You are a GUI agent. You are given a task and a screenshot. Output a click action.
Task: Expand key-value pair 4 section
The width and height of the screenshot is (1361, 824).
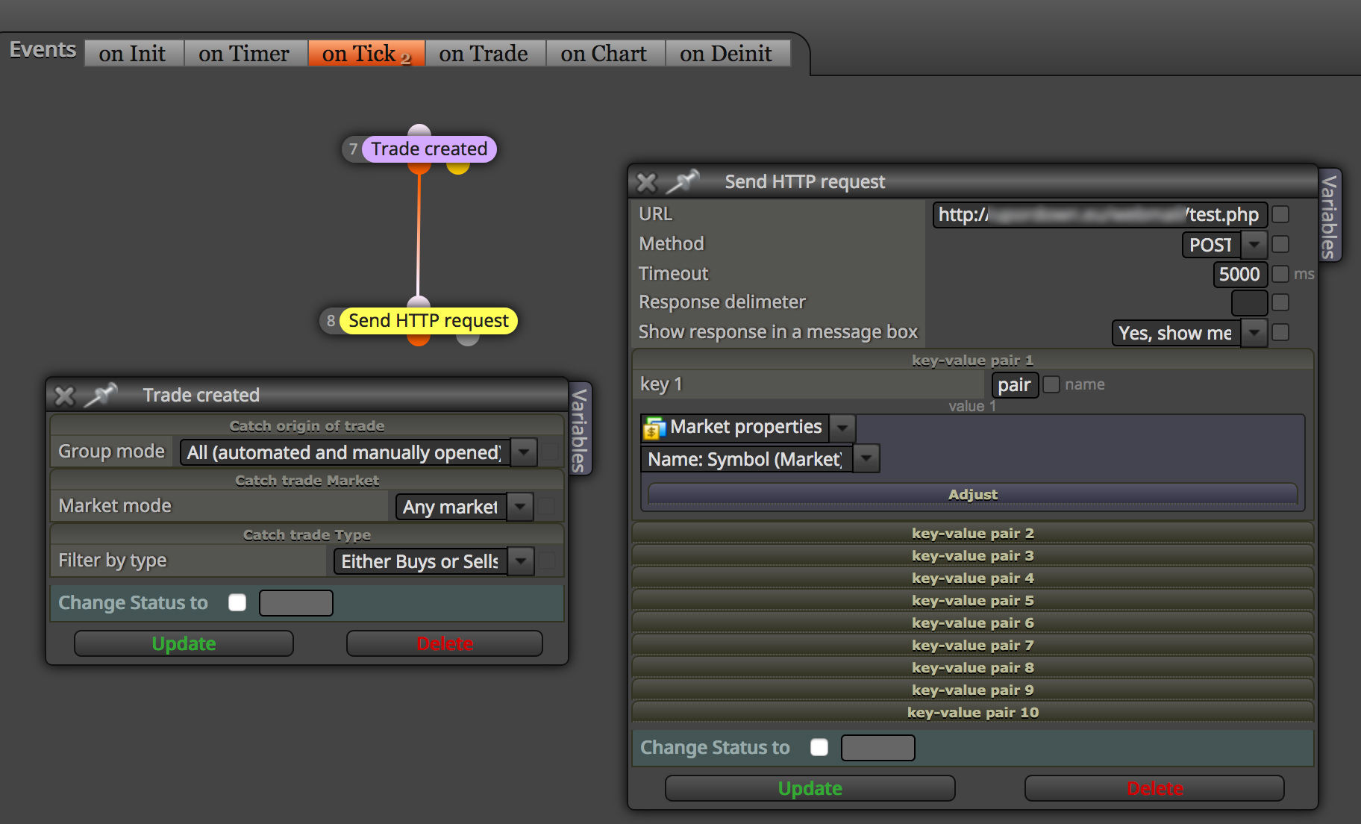(972, 578)
